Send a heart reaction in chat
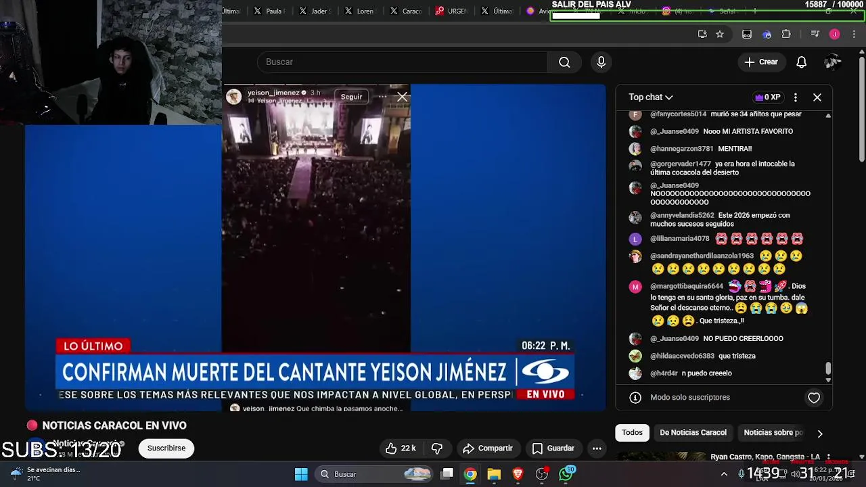Screen dimensions: 866x487 (x=814, y=398)
